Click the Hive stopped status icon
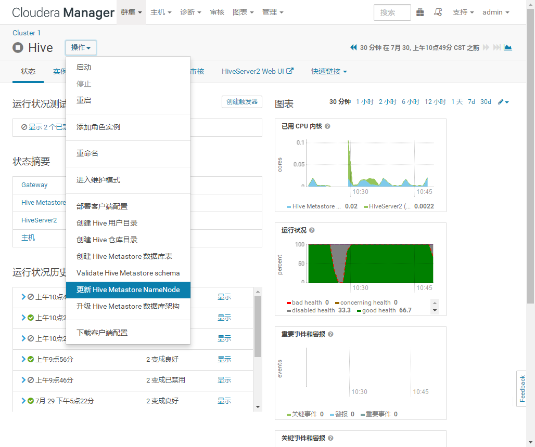 [18, 47]
